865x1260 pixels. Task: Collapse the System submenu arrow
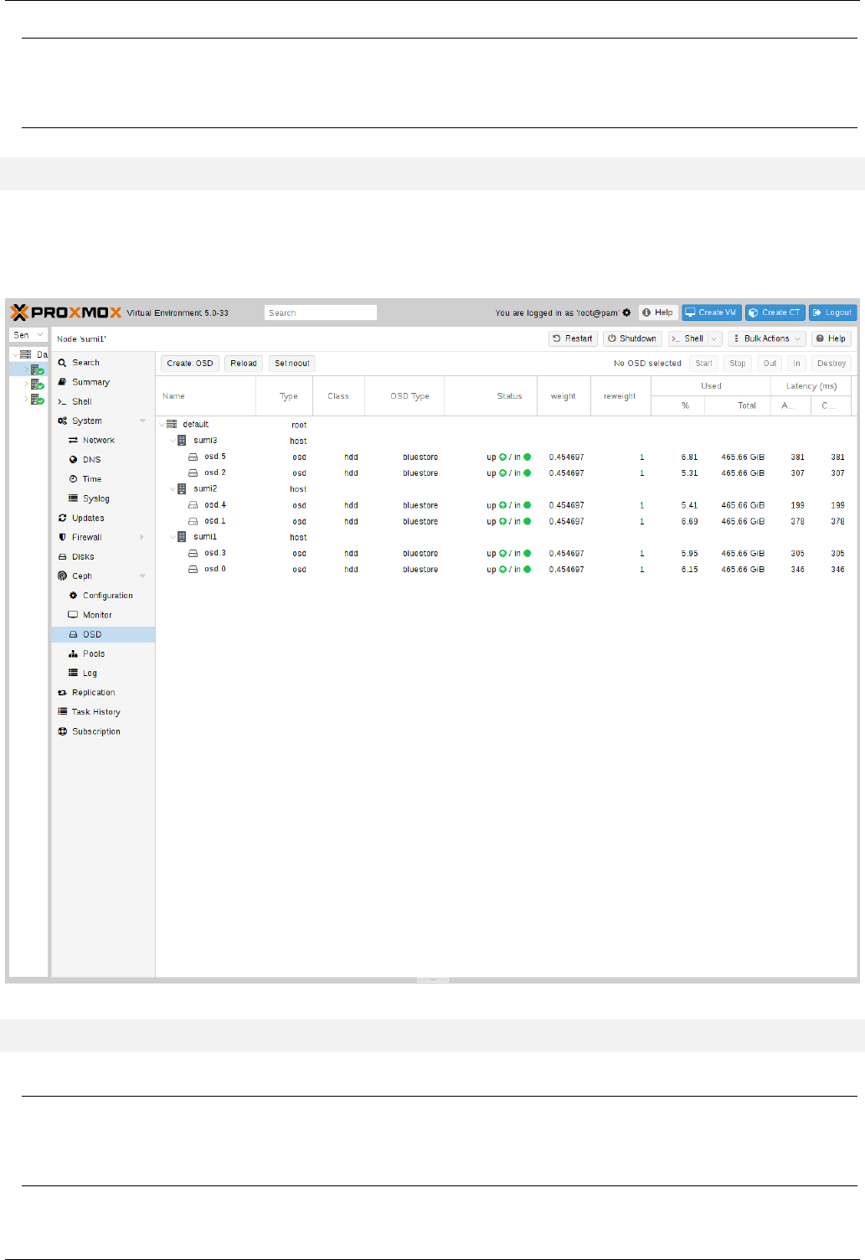coord(142,421)
